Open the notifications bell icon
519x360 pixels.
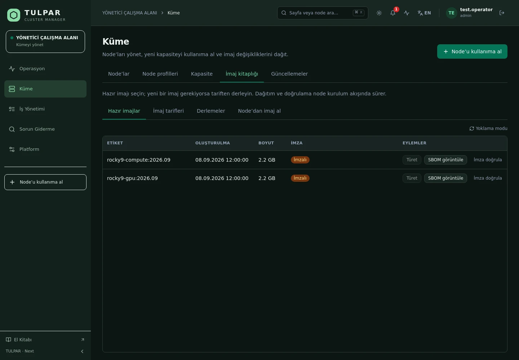pyautogui.click(x=393, y=13)
